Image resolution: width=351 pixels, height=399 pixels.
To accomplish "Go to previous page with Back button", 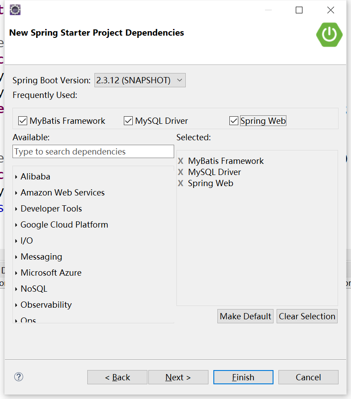I will click(117, 377).
